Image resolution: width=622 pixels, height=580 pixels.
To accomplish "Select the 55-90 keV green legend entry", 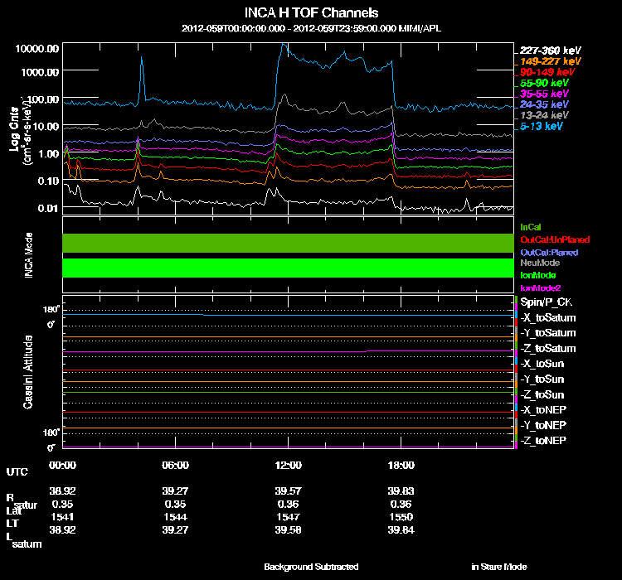I will pyautogui.click(x=544, y=83).
